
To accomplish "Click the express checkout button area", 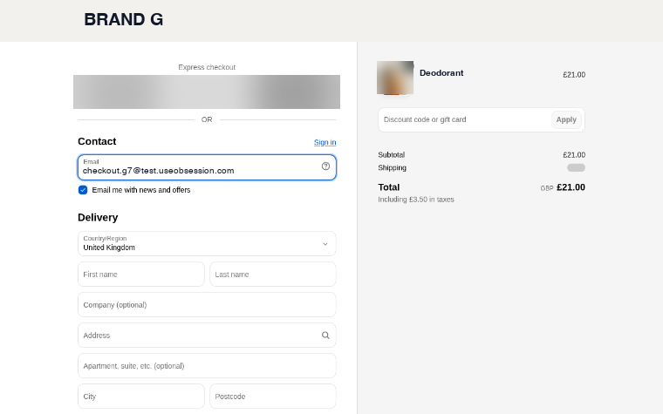I will 207,92.
